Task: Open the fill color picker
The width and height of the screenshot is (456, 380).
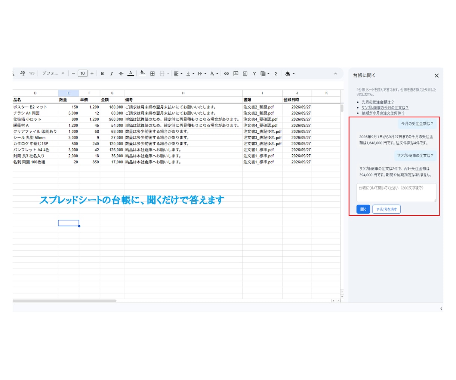Action: 142,73
